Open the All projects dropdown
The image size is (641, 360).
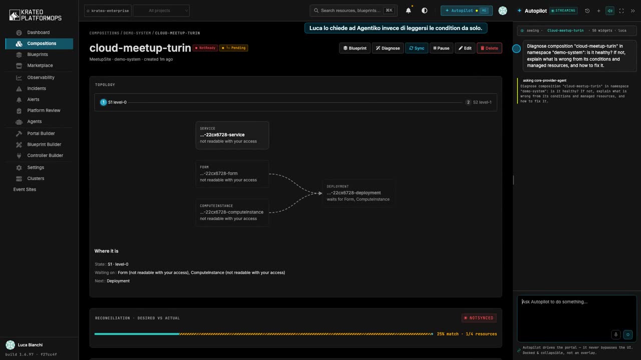point(161,10)
